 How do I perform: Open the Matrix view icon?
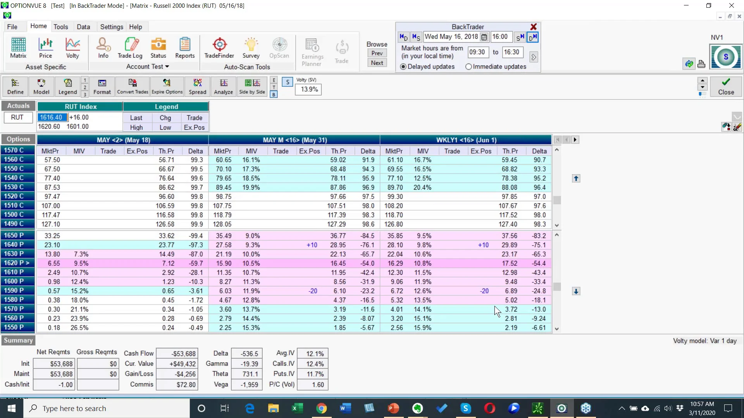18,48
